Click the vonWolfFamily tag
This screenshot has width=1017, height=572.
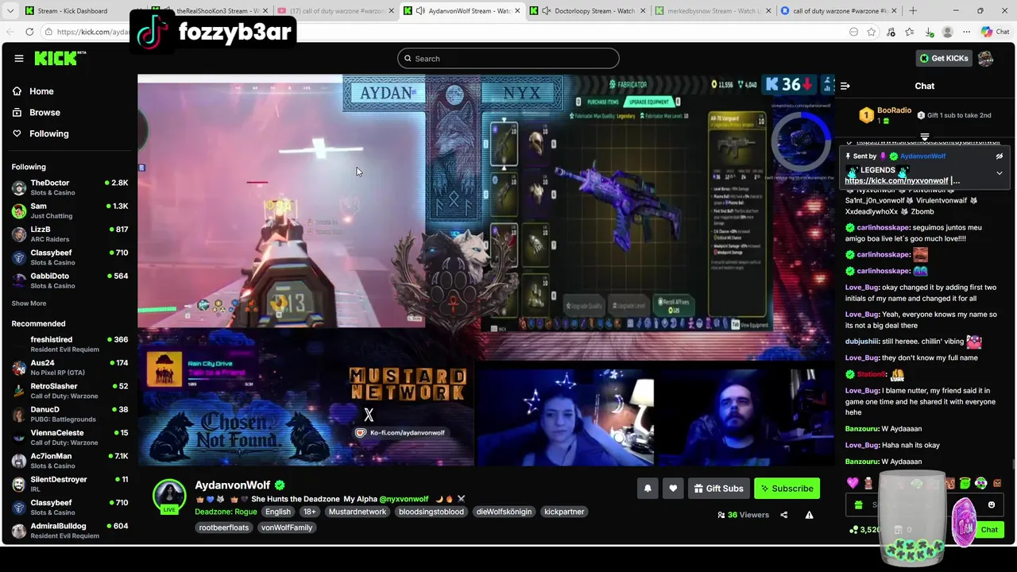(x=287, y=528)
